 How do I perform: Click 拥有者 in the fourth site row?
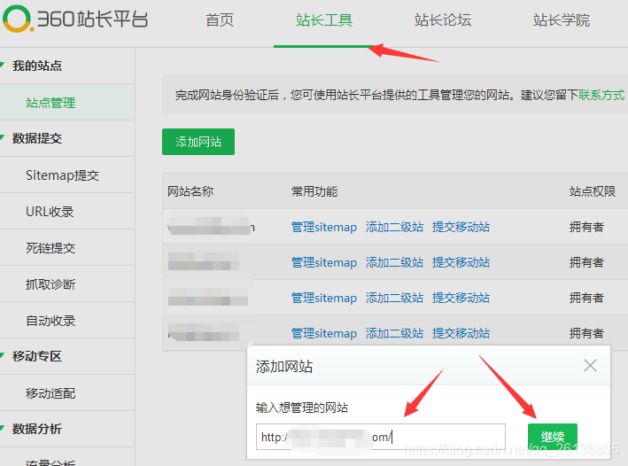click(x=586, y=333)
